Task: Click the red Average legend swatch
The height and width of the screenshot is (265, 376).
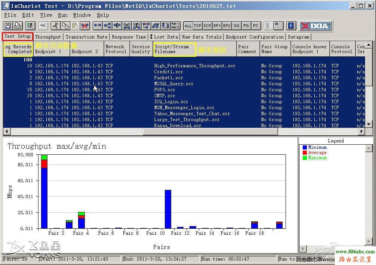Action: tap(305, 153)
